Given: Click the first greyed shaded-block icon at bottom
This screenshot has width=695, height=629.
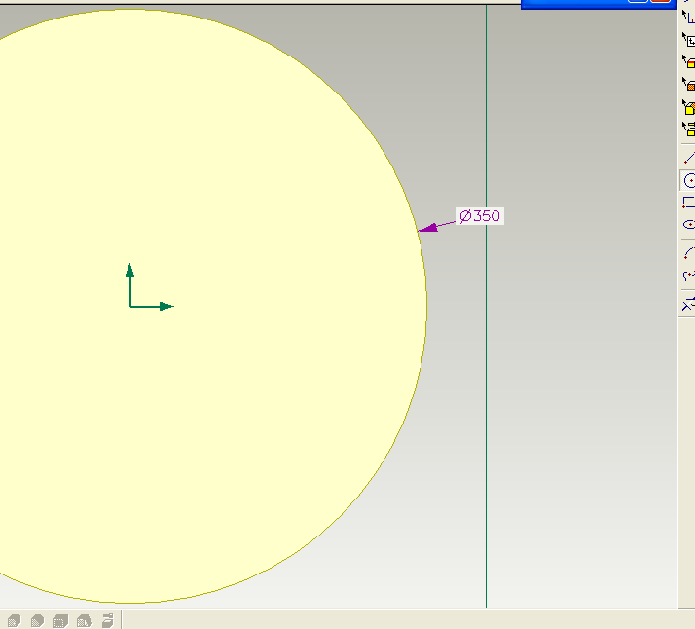Looking at the screenshot, I should click(15, 620).
